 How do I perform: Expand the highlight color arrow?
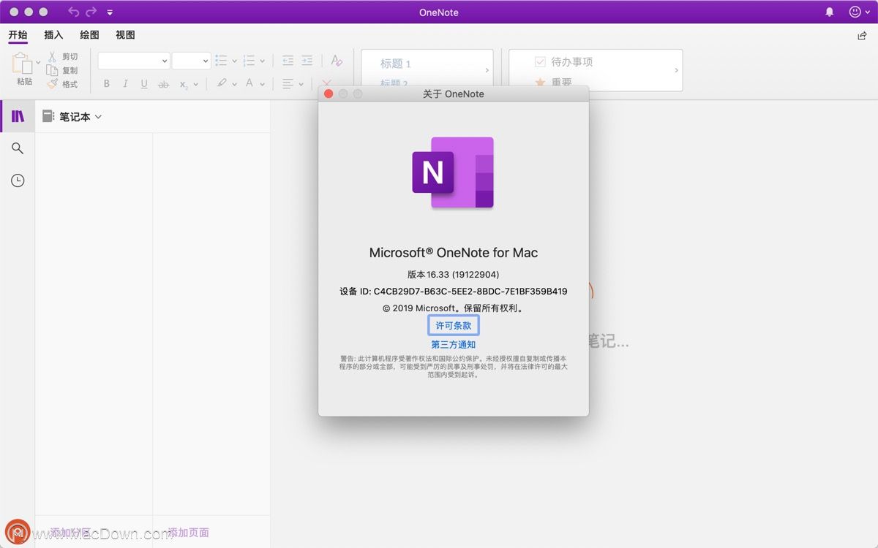[x=234, y=84]
